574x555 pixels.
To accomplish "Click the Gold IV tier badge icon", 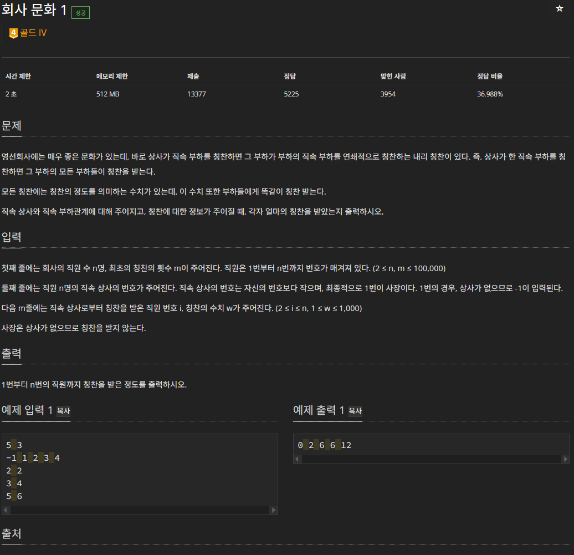I will 13,33.
